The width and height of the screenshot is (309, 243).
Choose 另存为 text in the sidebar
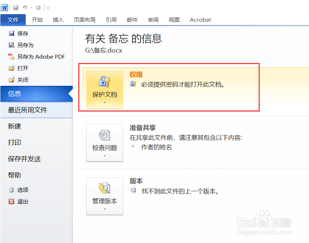click(x=25, y=45)
